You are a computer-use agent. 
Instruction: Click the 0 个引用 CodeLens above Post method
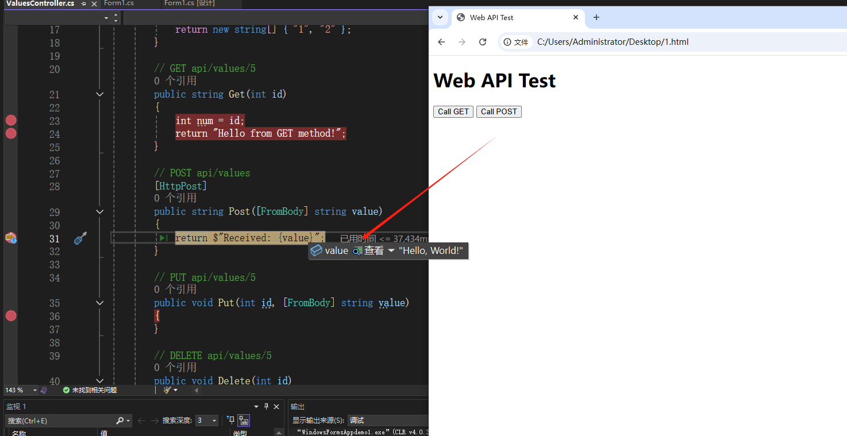175,198
